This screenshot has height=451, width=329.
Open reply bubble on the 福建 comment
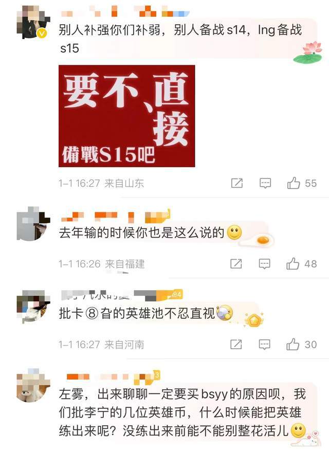(x=264, y=263)
